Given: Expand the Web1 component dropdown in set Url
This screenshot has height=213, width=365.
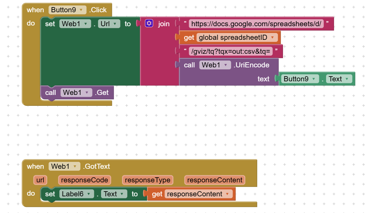Looking at the screenshot, I should (75, 24).
